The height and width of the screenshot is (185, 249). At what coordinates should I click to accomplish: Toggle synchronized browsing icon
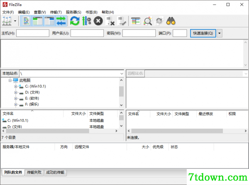159,21
